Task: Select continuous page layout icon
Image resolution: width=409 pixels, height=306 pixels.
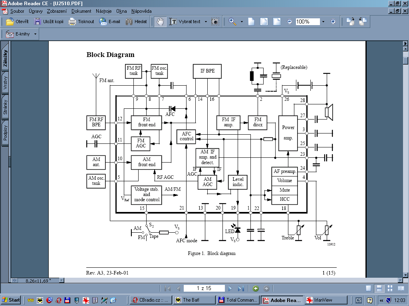Action: pos(379,288)
